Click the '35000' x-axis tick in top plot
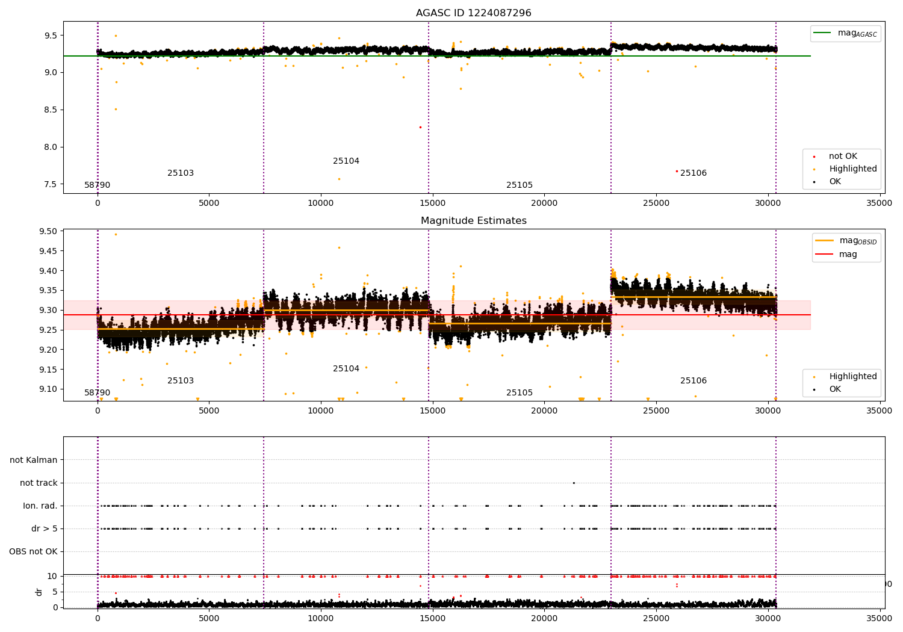Viewport: 903px width, 632px height. coord(880,203)
